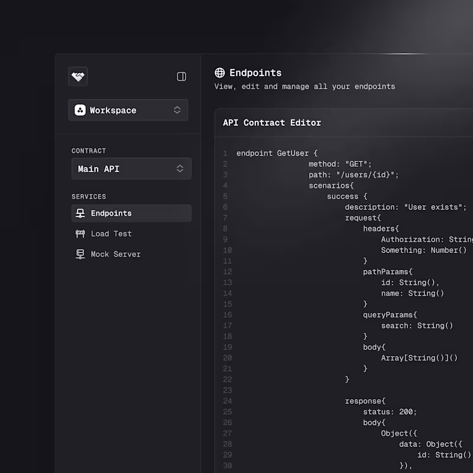The width and height of the screenshot is (473, 473).
Task: Click line number 12 in gutter
Action: [x=228, y=272]
